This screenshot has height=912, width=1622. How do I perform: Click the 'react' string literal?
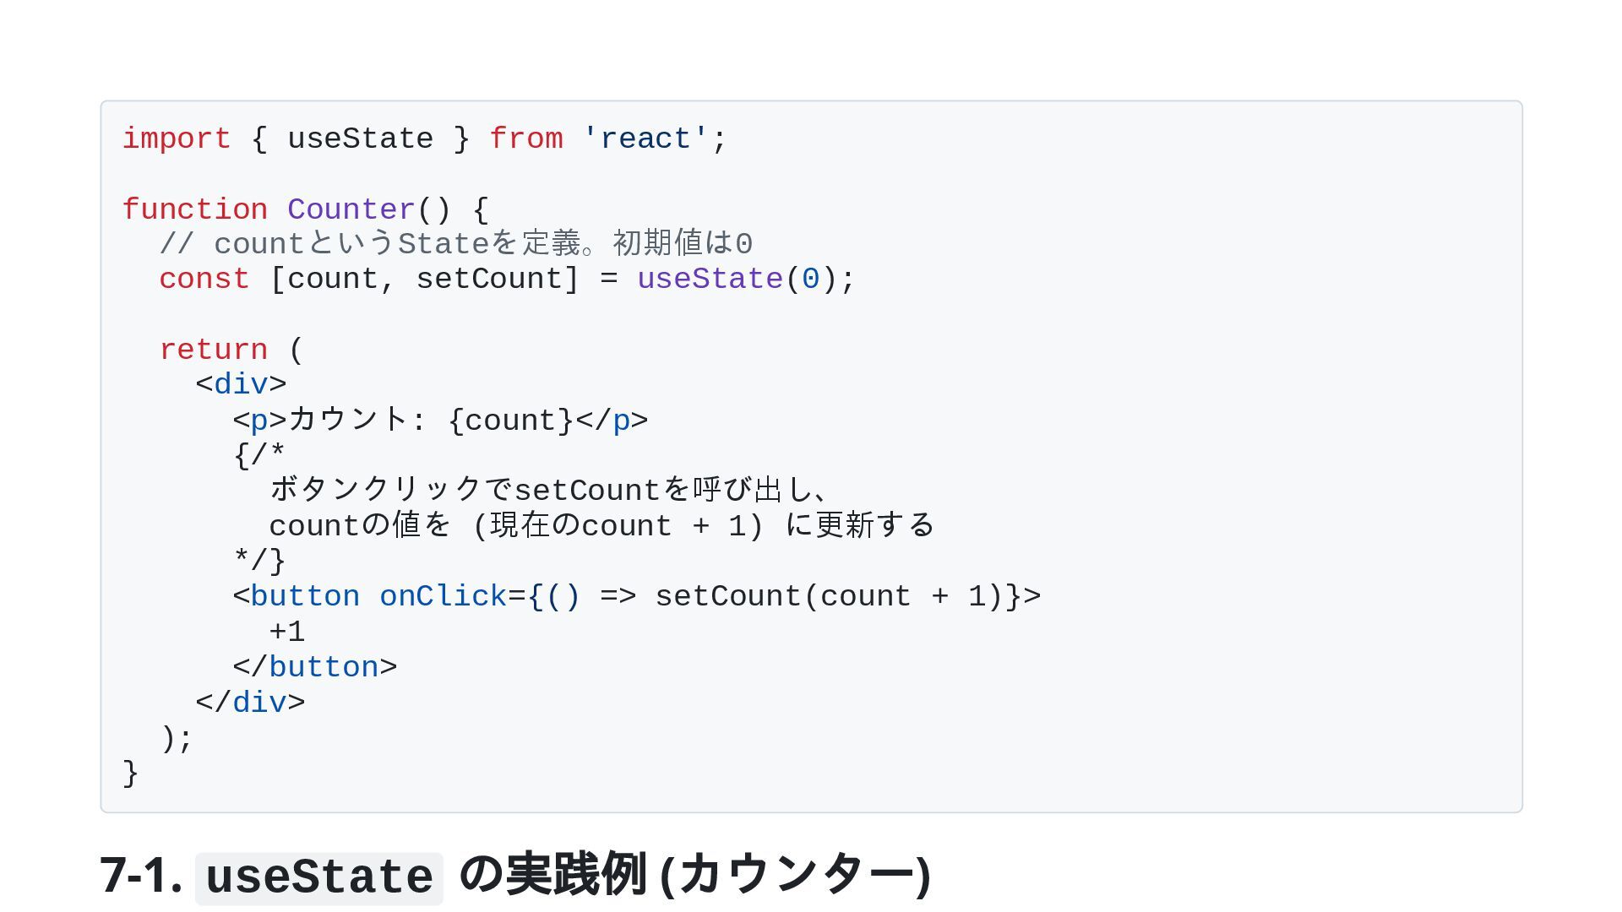[645, 138]
